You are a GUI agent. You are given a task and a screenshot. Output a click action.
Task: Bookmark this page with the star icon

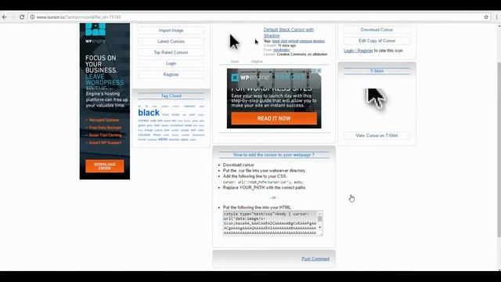tap(486, 17)
